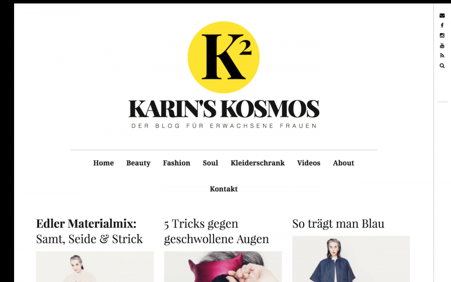The image size is (451, 282).
Task: Open the Soul menu section
Action: (x=210, y=163)
